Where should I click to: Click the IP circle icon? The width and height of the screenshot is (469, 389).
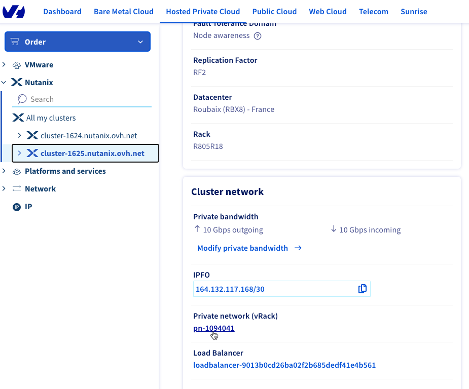tap(17, 207)
